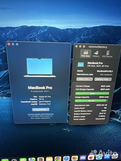Click the macOS Battery status Good value
Screen dimensions: 121x161
pyautogui.click(x=104, y=111)
